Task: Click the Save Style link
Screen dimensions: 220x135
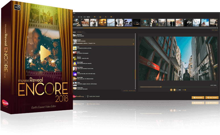Action: pyautogui.click(x=126, y=91)
